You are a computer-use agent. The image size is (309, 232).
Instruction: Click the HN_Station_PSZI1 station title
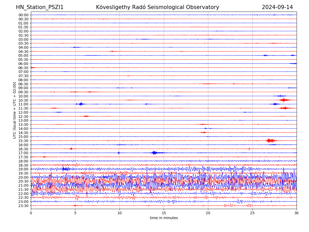[40, 7]
